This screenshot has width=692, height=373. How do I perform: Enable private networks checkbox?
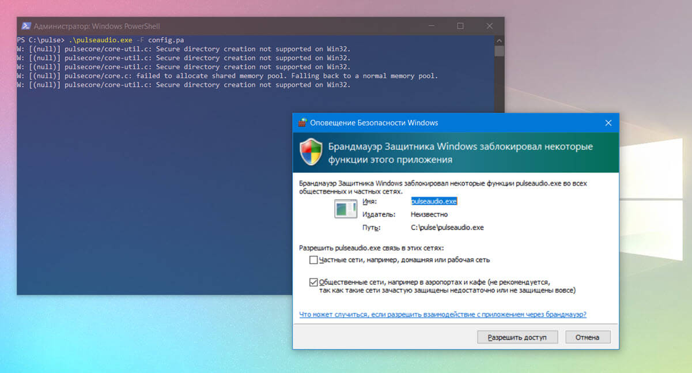[313, 260]
